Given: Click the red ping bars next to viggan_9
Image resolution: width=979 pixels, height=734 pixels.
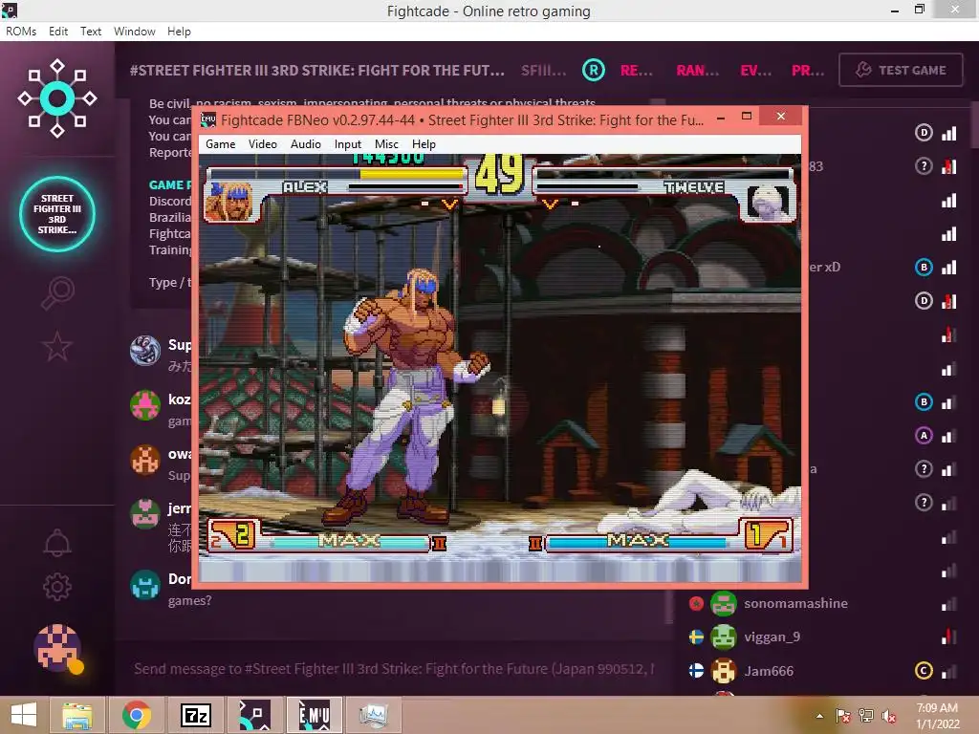Looking at the screenshot, I should click(x=948, y=637).
